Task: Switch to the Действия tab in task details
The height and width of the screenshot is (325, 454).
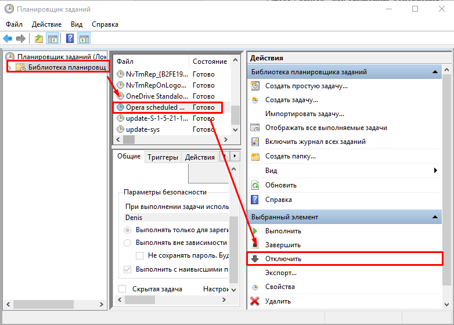Action: click(x=200, y=157)
